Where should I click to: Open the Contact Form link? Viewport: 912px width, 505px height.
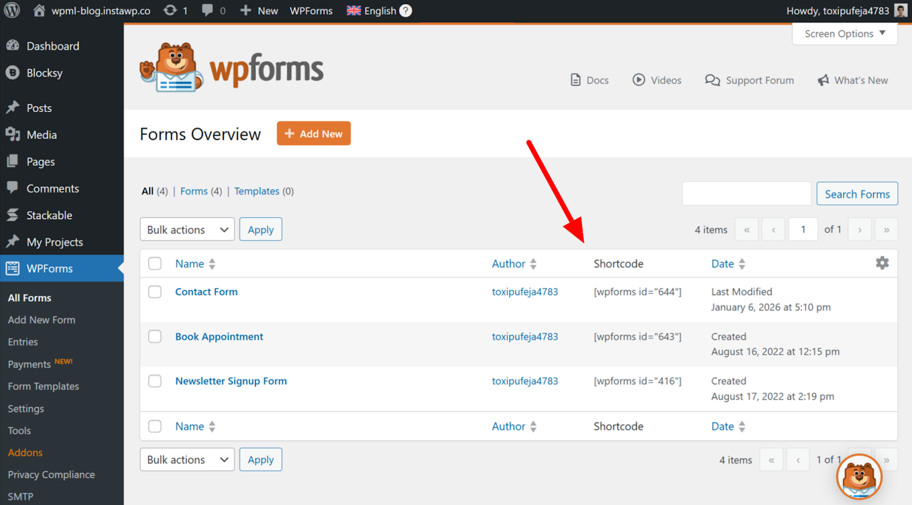(206, 291)
